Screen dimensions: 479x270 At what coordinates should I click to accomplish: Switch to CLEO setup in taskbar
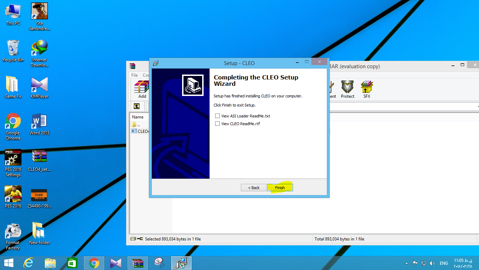pos(181,263)
